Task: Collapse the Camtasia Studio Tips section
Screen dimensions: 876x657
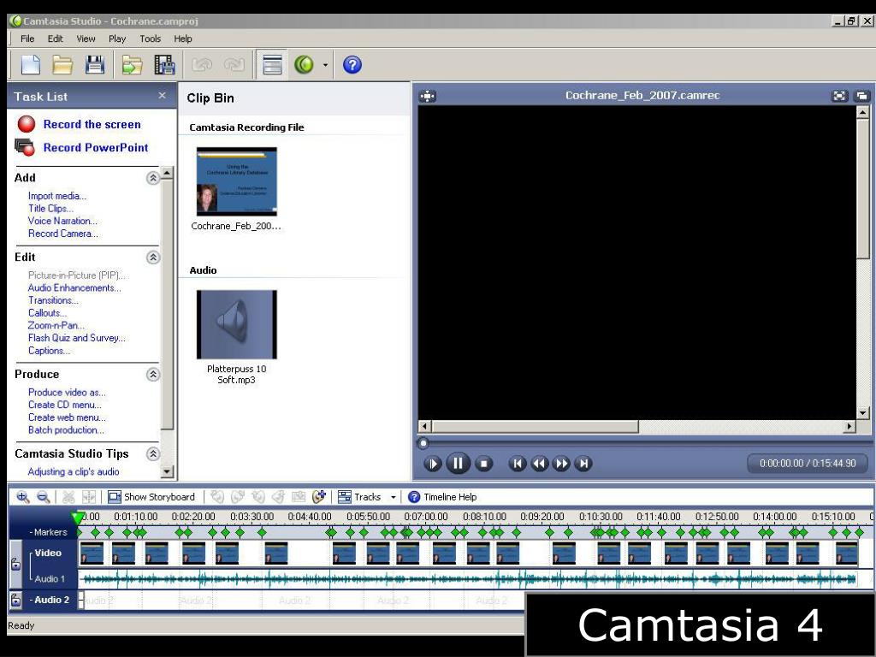Action: pyautogui.click(x=152, y=453)
